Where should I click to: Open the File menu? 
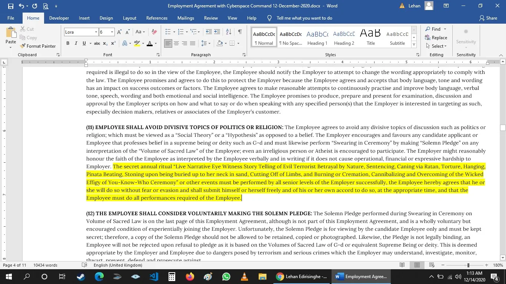coord(11,18)
